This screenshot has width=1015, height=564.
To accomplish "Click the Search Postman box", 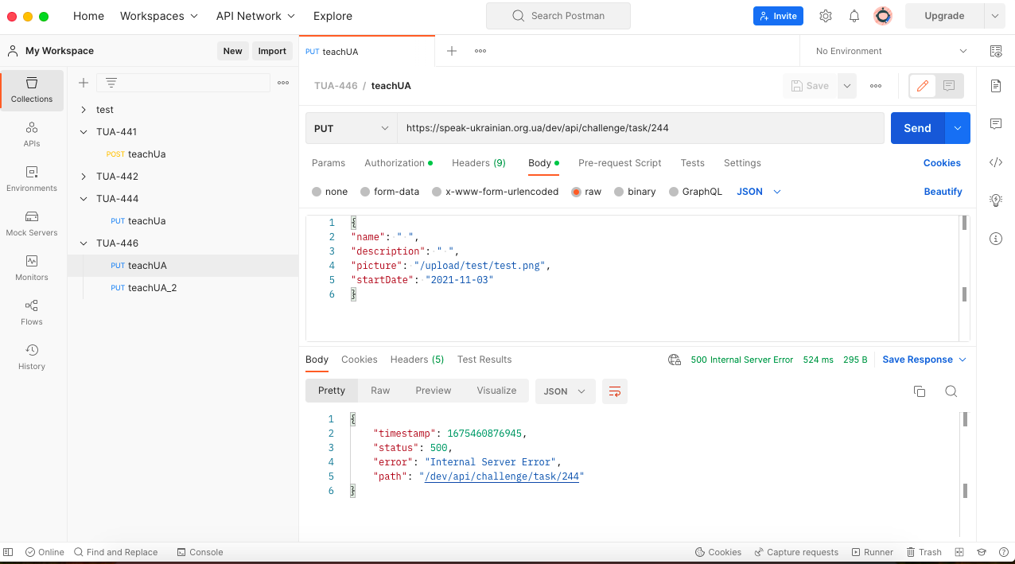I will click(558, 16).
